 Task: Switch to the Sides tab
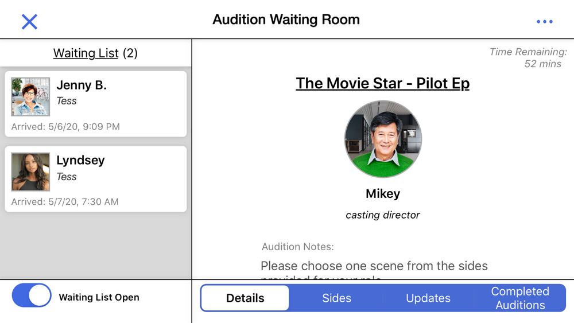pos(336,298)
